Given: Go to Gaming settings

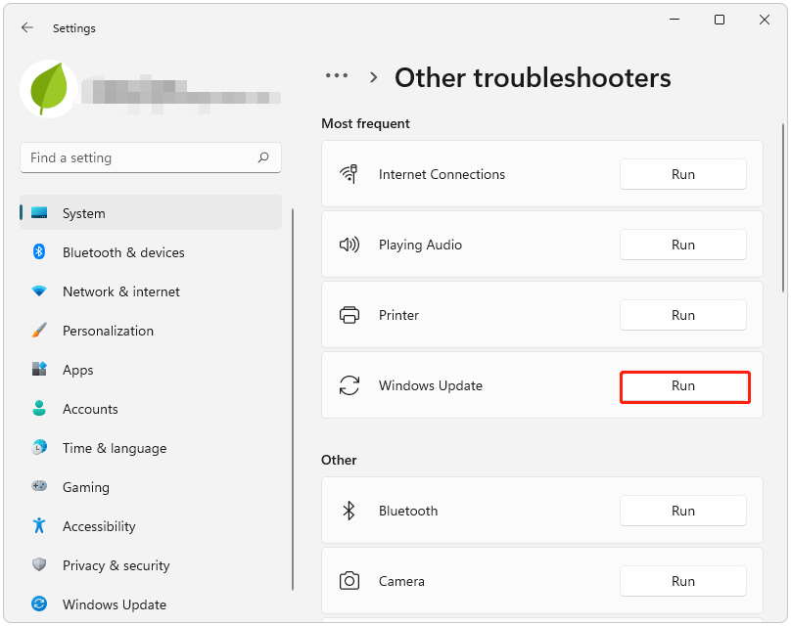Looking at the screenshot, I should pos(151,487).
